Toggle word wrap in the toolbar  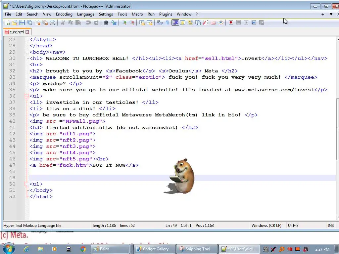160,22
